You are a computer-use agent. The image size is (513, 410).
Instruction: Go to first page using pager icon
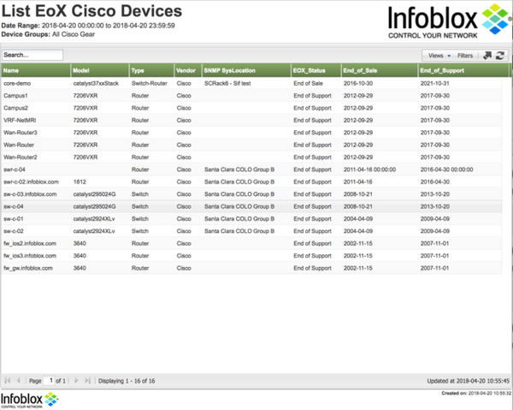pyautogui.click(x=8, y=381)
